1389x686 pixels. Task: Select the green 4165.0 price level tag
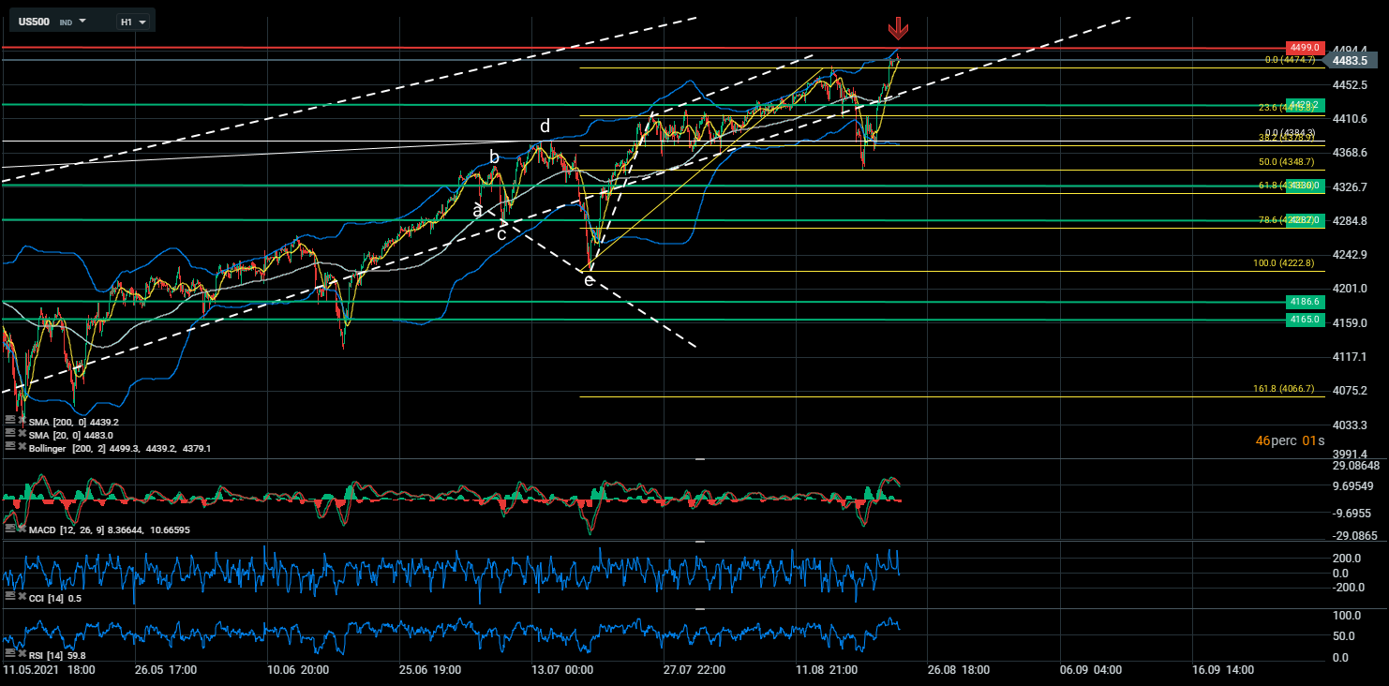[x=1305, y=320]
